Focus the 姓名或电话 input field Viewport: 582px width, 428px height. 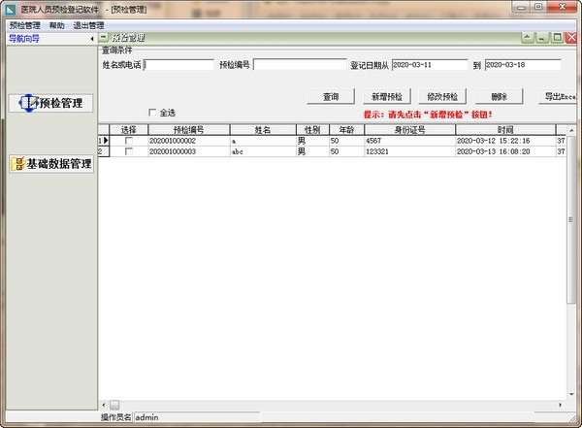point(178,65)
